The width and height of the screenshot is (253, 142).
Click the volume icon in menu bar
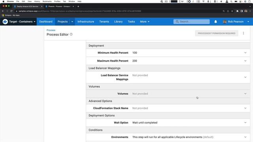click(x=221, y=2)
